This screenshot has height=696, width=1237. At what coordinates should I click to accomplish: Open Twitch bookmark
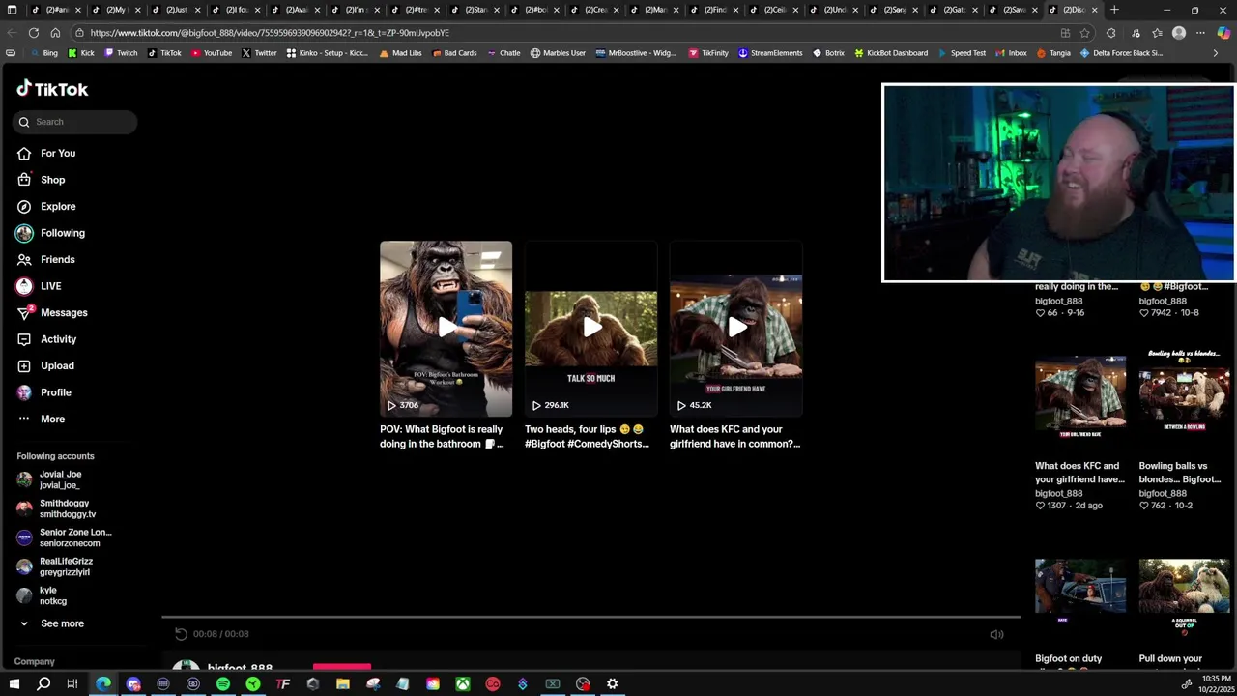[121, 53]
